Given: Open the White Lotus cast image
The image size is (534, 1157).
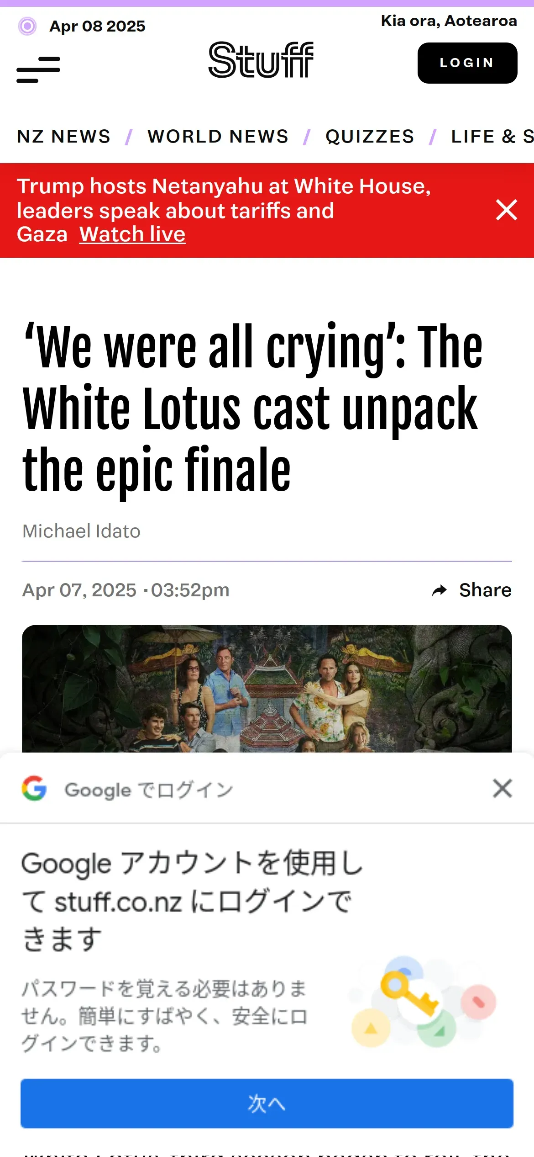Looking at the screenshot, I should point(267,689).
